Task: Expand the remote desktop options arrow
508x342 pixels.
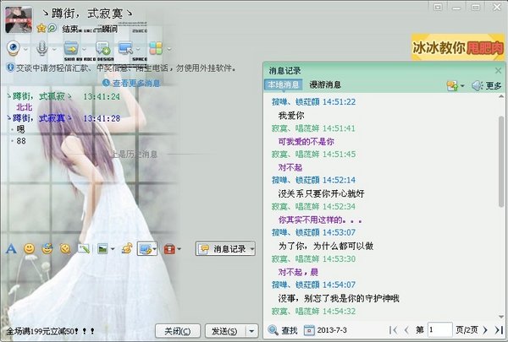Action: 138,50
